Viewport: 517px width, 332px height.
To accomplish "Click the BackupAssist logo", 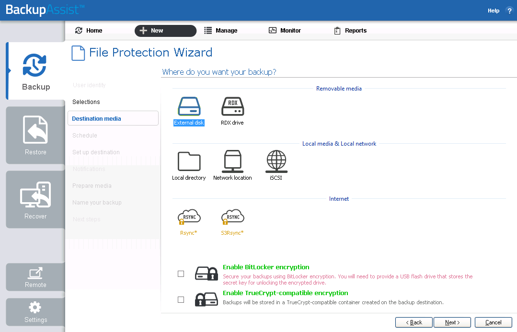I will coord(45,10).
